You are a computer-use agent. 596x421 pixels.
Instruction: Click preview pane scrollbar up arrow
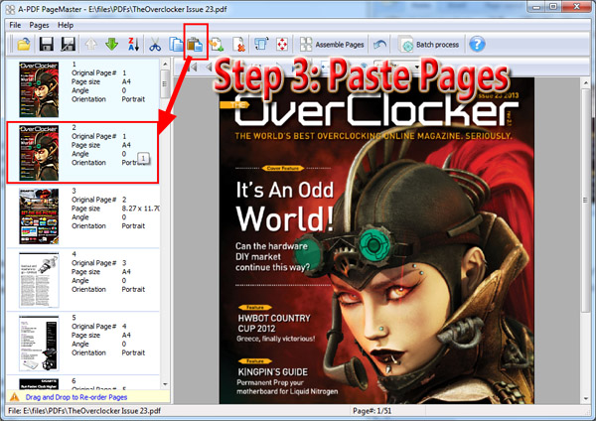click(x=586, y=82)
